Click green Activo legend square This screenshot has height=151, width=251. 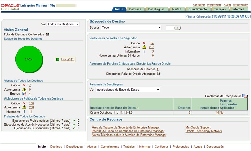(x=58, y=60)
